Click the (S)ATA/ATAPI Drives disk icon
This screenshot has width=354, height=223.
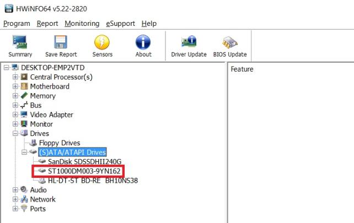tap(33, 152)
